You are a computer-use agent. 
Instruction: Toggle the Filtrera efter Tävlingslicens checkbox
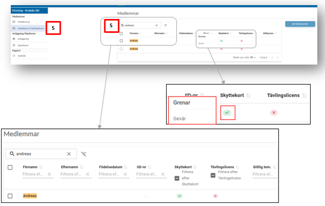coord(213,175)
